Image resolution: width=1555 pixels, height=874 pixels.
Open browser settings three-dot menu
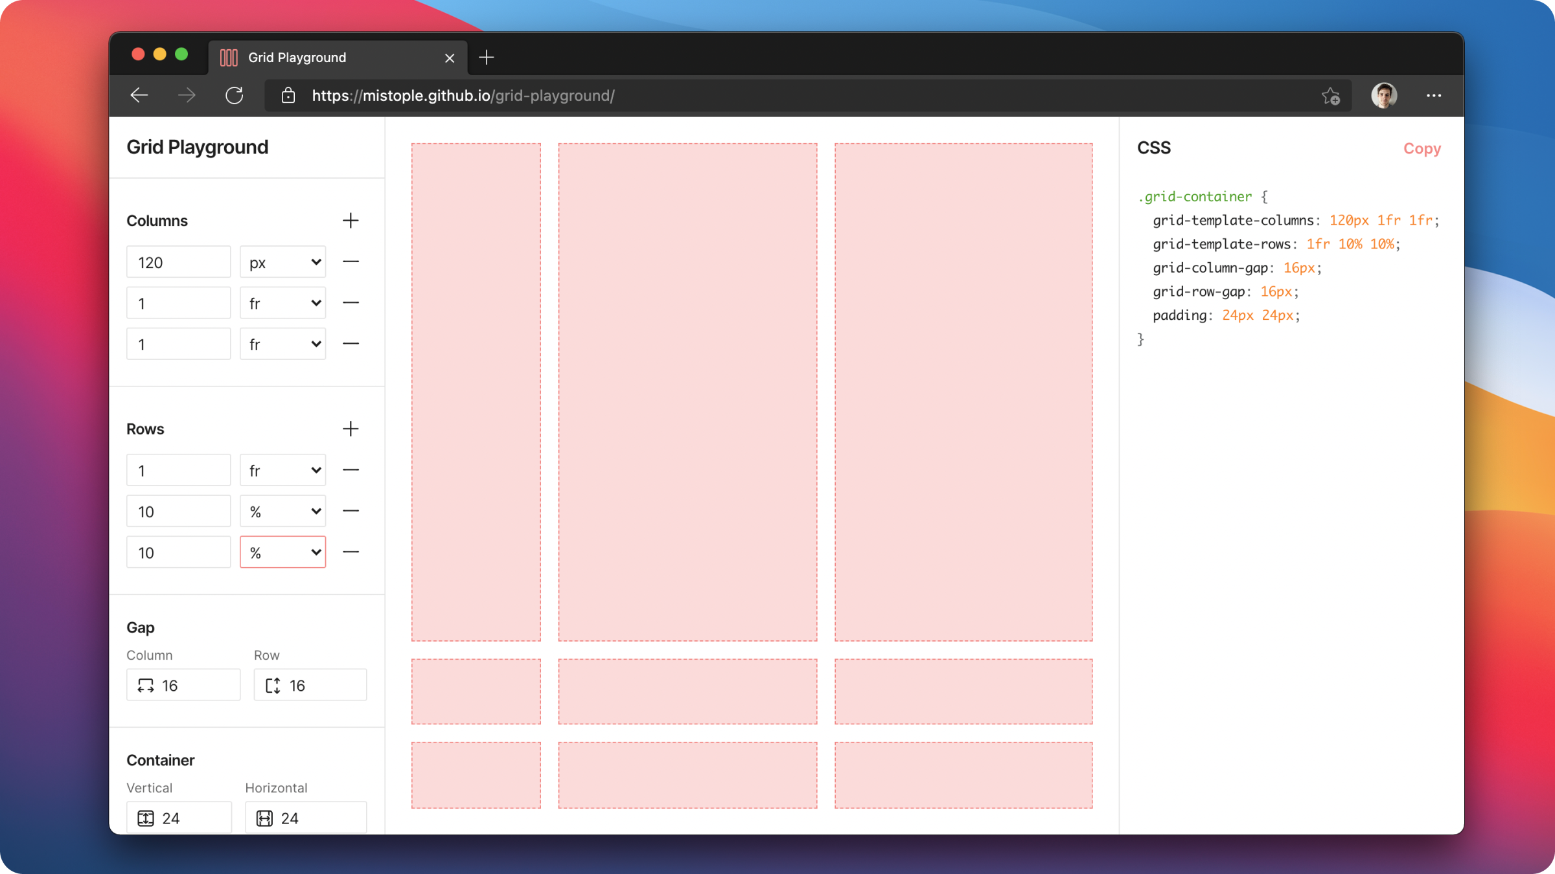[1433, 96]
